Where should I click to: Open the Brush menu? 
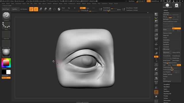tap(8, 3)
